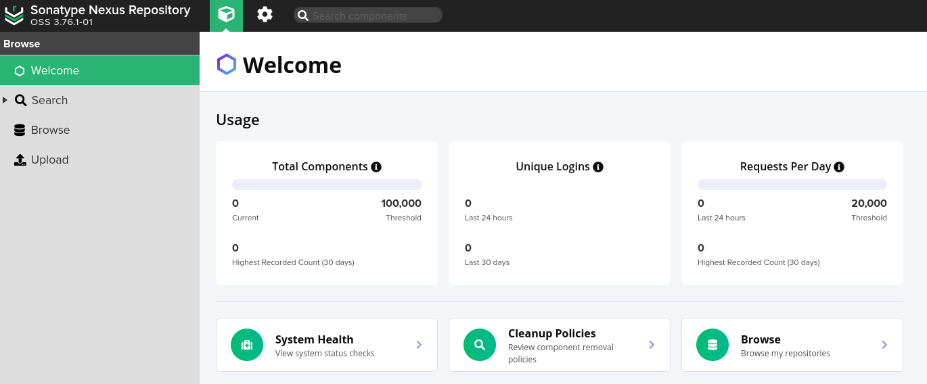Open server administration gear icon
Image resolution: width=927 pixels, height=384 pixels.
click(x=265, y=15)
